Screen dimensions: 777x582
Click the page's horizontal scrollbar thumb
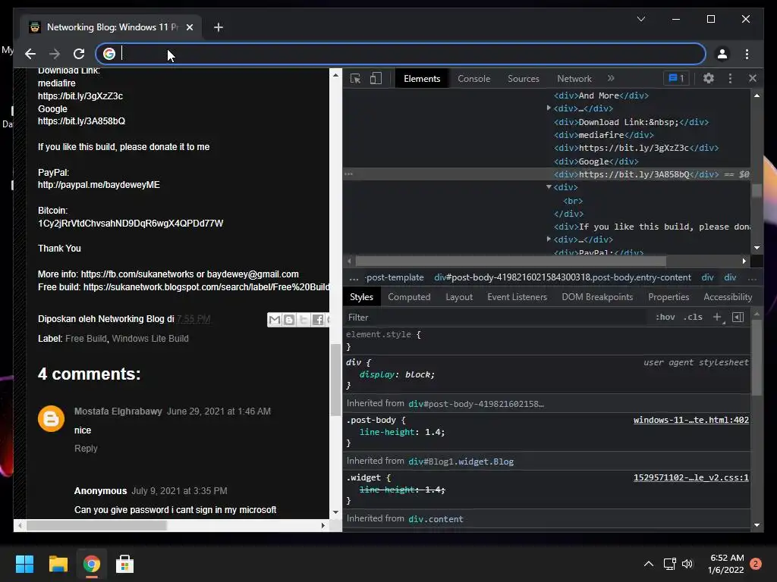(96, 525)
